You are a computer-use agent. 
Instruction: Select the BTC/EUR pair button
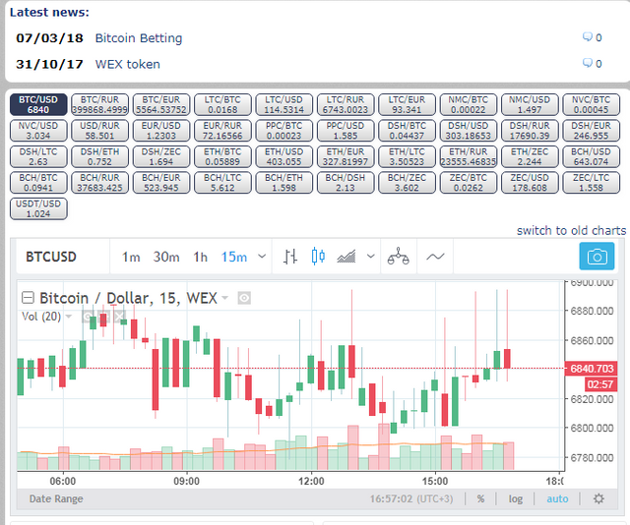161,105
